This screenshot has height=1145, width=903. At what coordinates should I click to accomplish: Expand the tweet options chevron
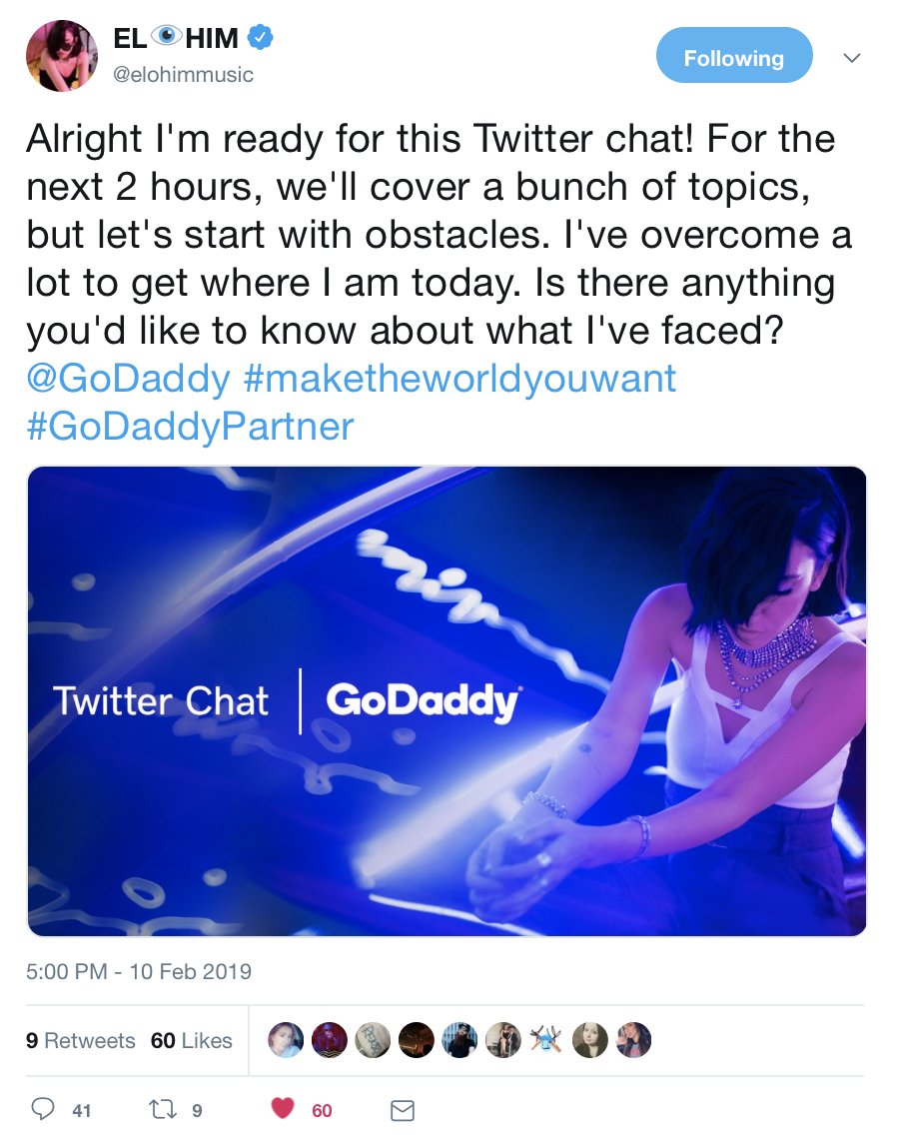pos(851,58)
